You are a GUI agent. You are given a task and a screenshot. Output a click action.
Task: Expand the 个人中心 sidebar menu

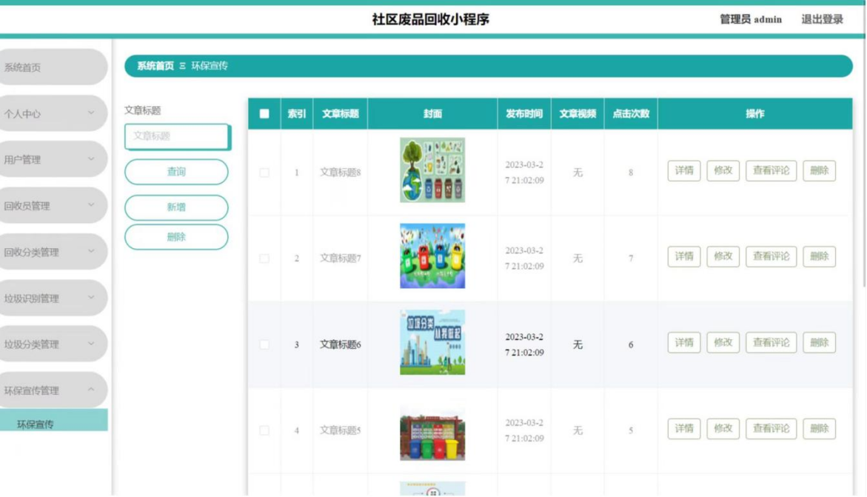click(53, 113)
